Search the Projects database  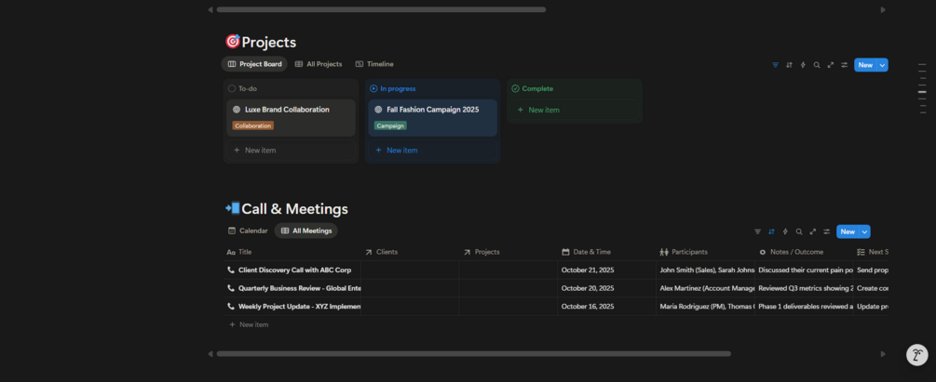[x=817, y=65]
